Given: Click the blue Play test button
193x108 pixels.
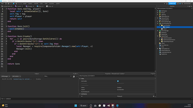Looking at the screenshot, I should coord(14,4).
